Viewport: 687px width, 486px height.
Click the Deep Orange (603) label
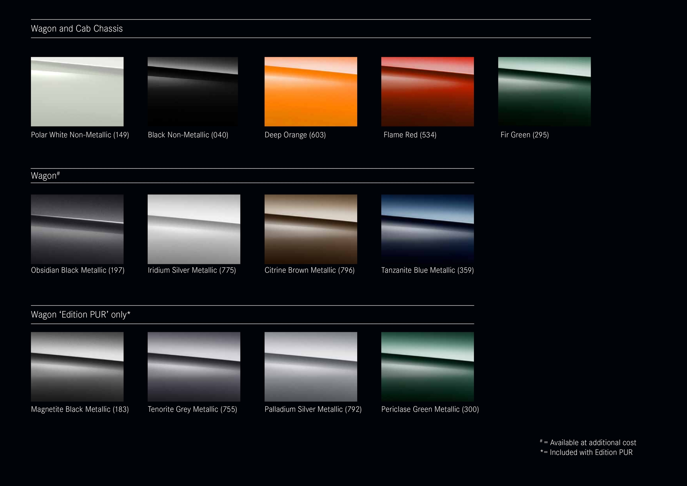point(295,135)
